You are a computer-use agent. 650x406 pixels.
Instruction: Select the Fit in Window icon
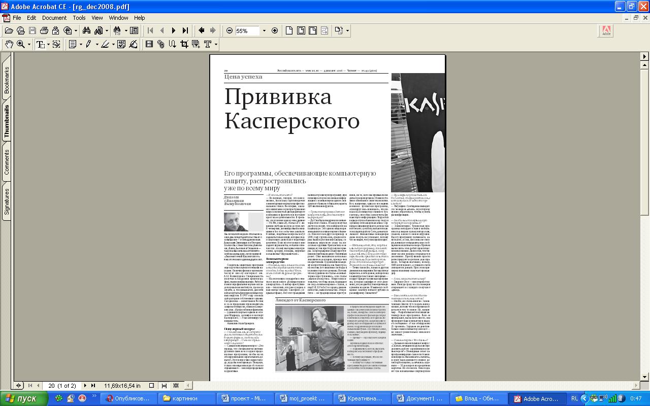pos(301,30)
